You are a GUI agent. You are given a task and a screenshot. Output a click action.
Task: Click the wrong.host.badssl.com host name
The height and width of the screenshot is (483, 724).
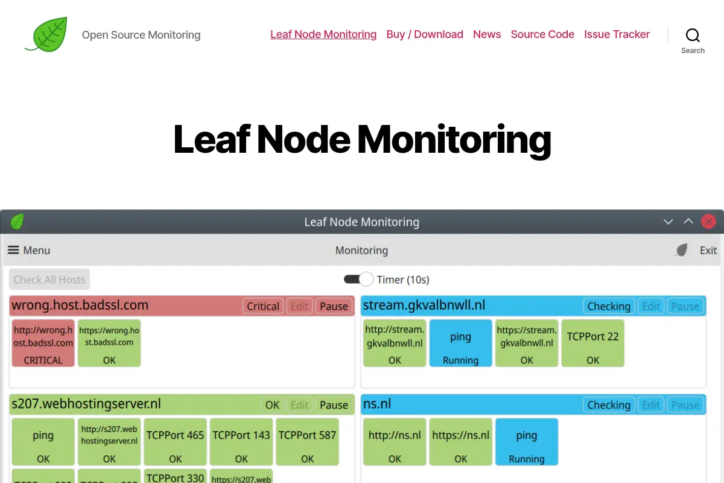[x=80, y=305]
